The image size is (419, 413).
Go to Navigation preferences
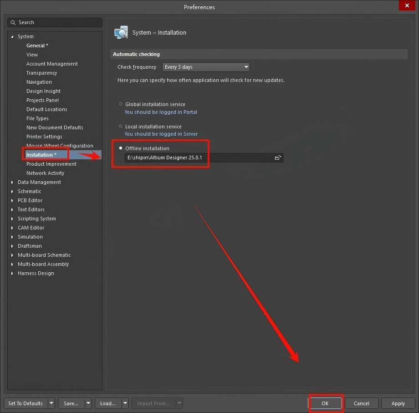point(39,82)
